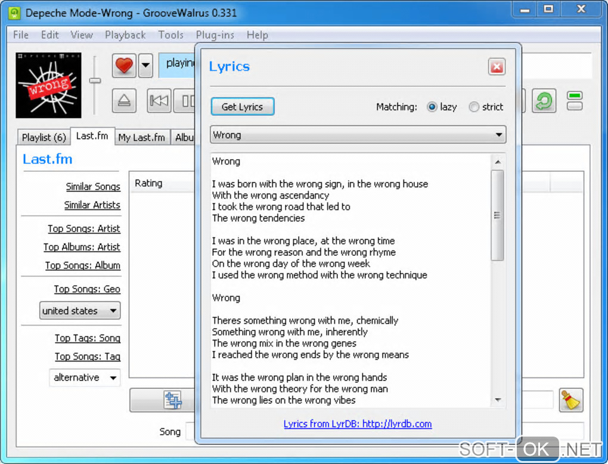The height and width of the screenshot is (464, 608).
Task: Click the GrooveWalrus title bar app icon
Action: (15, 13)
